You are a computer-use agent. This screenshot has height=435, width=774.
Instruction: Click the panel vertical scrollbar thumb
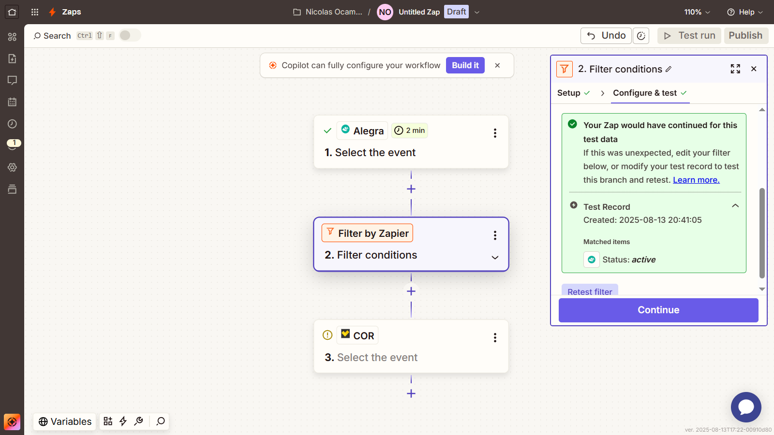pos(762,233)
